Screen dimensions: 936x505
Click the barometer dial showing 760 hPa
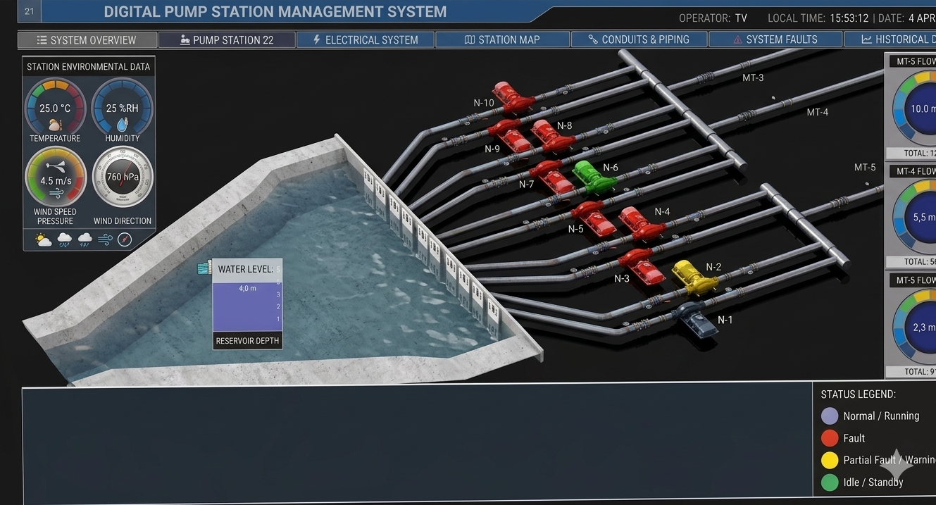123,177
